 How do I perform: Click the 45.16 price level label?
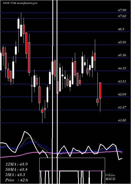(122, 55)
